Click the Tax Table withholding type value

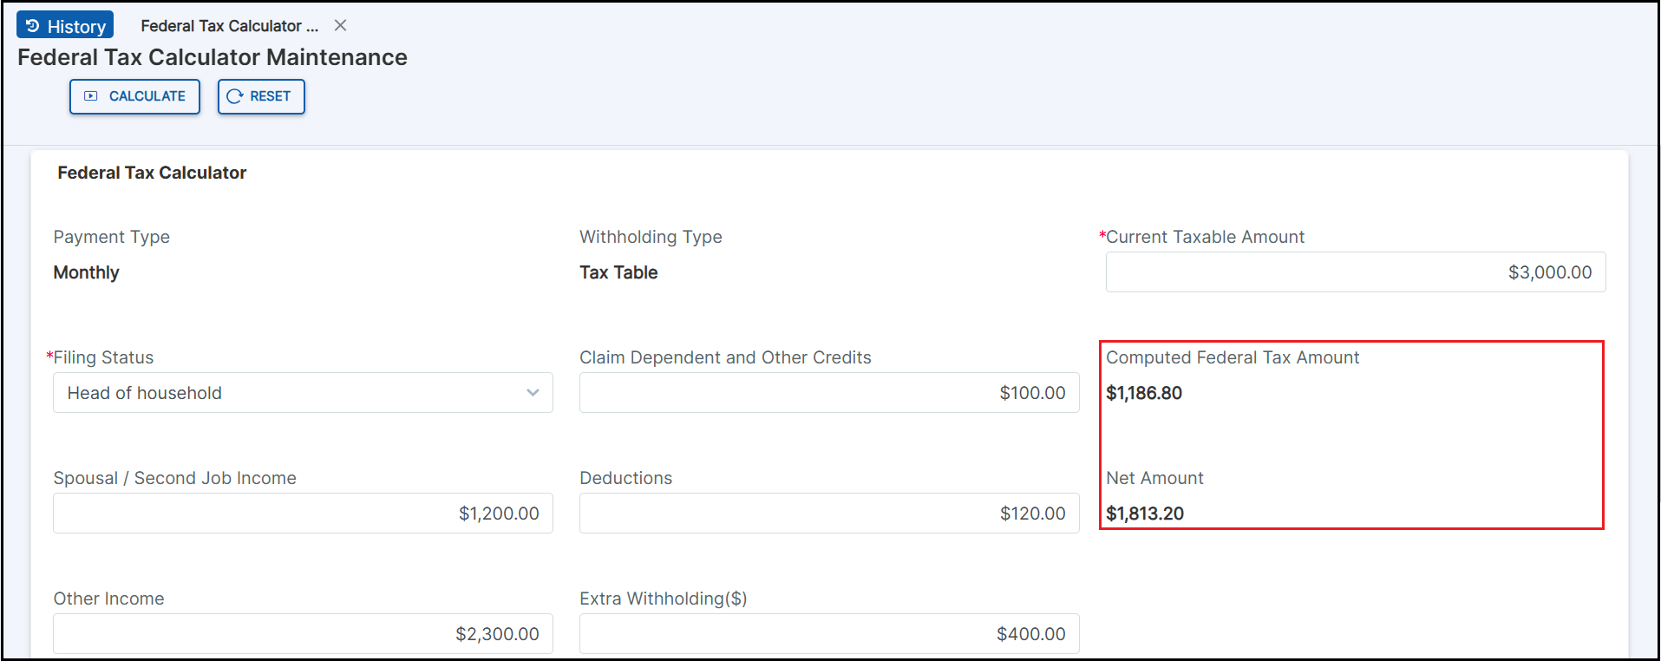click(618, 272)
